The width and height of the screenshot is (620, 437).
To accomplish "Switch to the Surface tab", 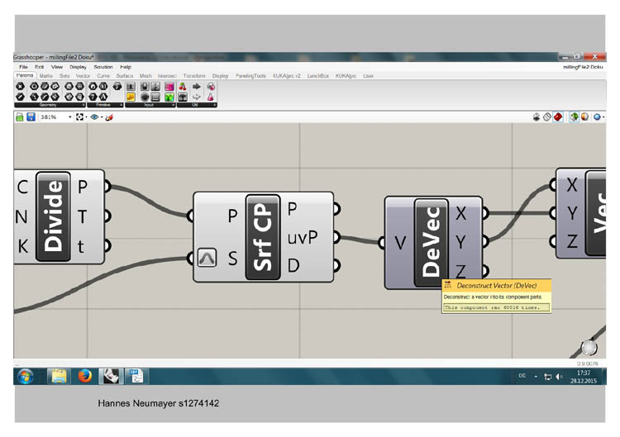I will point(125,75).
